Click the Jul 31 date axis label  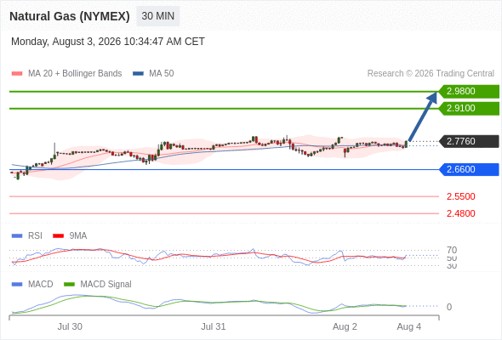pos(214,326)
